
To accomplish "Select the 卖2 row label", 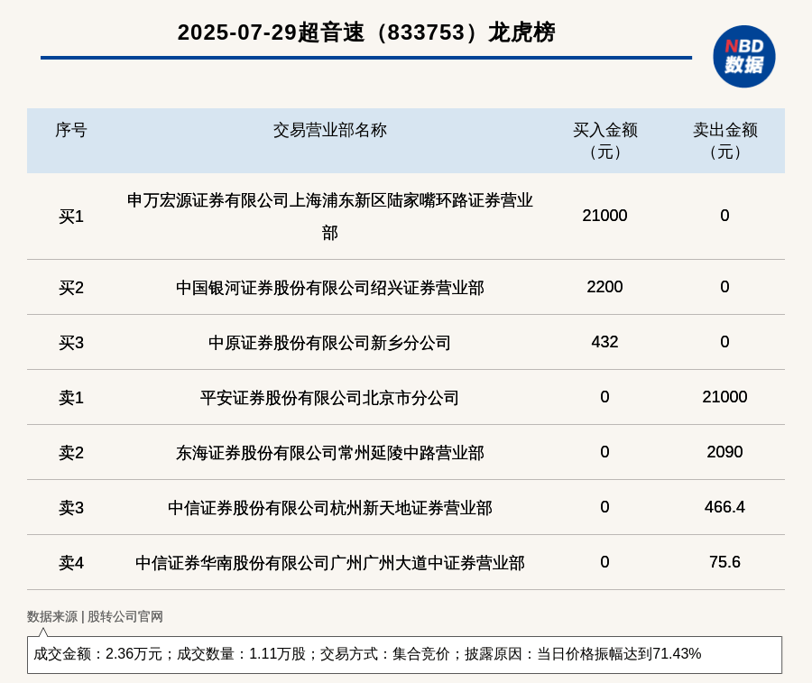I will pos(71,453).
